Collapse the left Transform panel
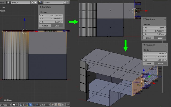171x107 pixels. [41, 7]
